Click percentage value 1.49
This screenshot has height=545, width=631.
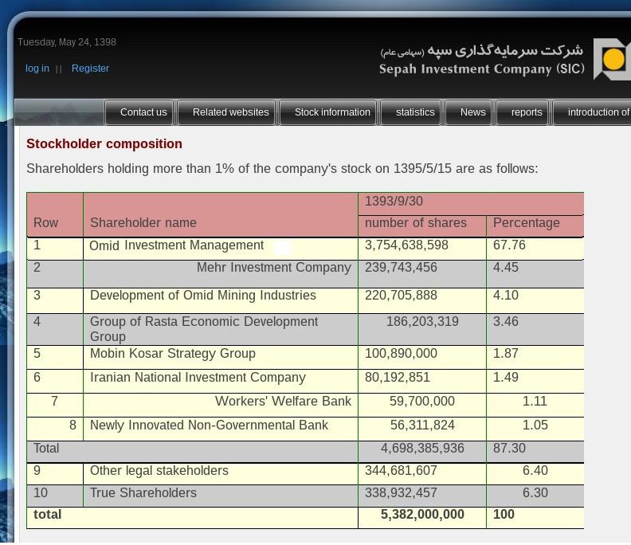pos(506,377)
